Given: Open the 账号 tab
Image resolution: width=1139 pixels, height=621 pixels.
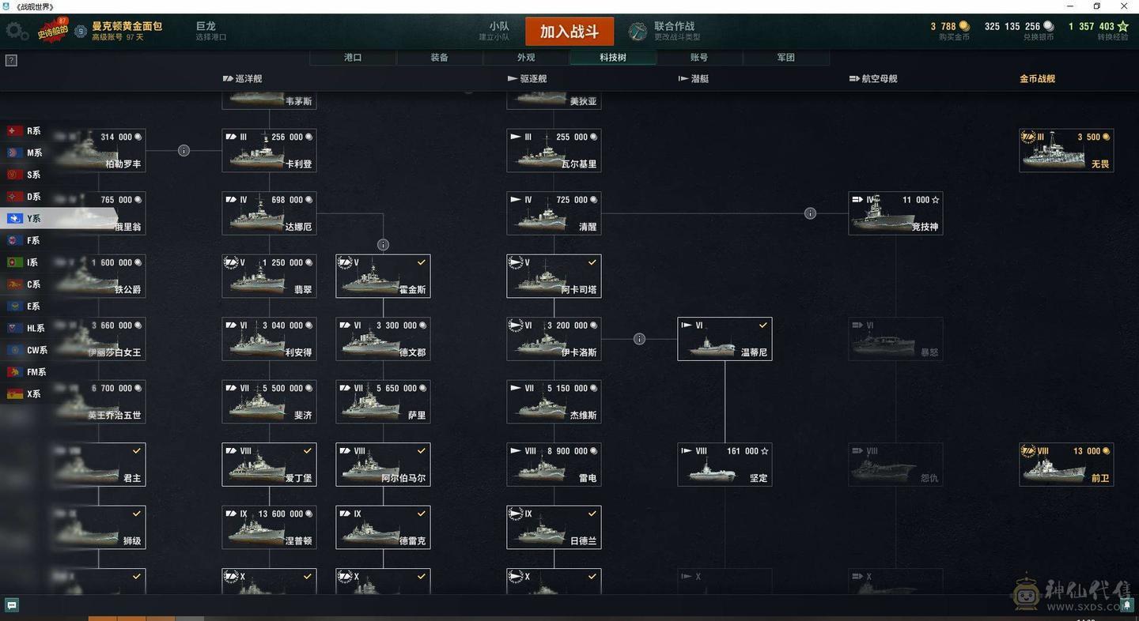Looking at the screenshot, I should pos(699,58).
